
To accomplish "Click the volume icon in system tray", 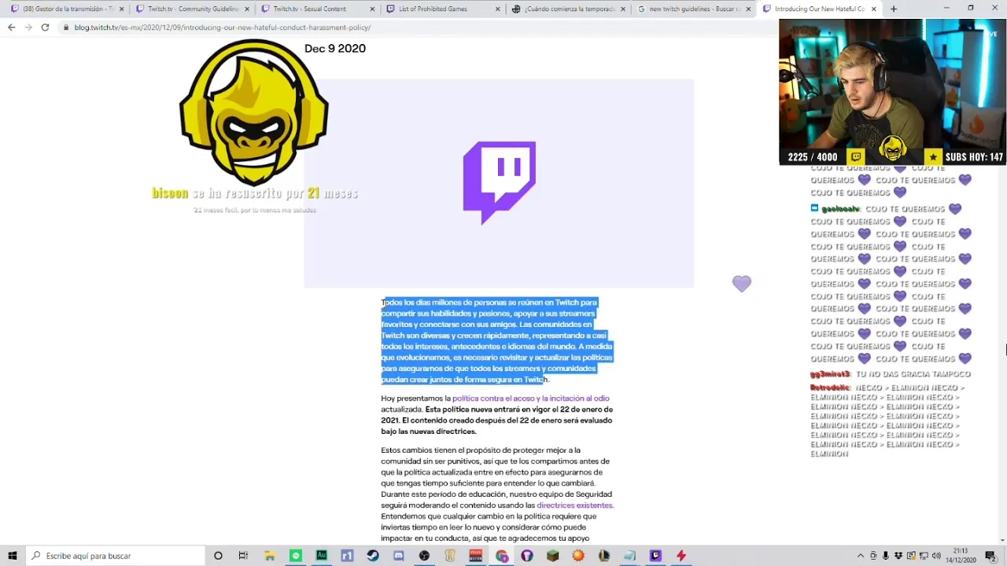I will pos(936,556).
